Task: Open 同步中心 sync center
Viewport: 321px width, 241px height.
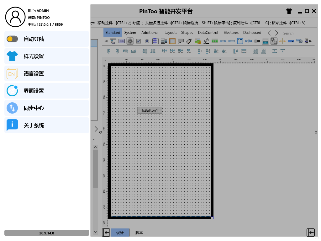Action: tap(47, 108)
